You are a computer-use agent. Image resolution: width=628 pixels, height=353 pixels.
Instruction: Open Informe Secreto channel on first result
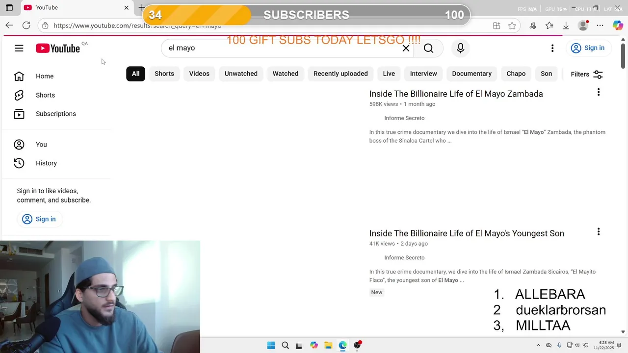[x=404, y=118]
